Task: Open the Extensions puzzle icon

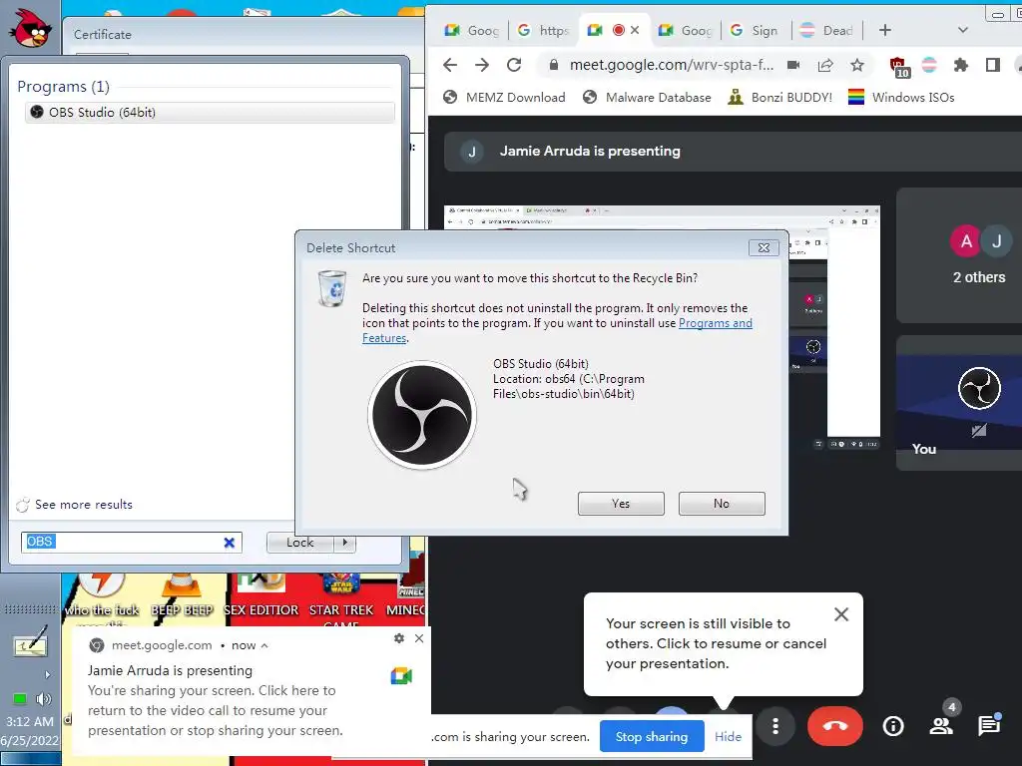Action: click(961, 65)
